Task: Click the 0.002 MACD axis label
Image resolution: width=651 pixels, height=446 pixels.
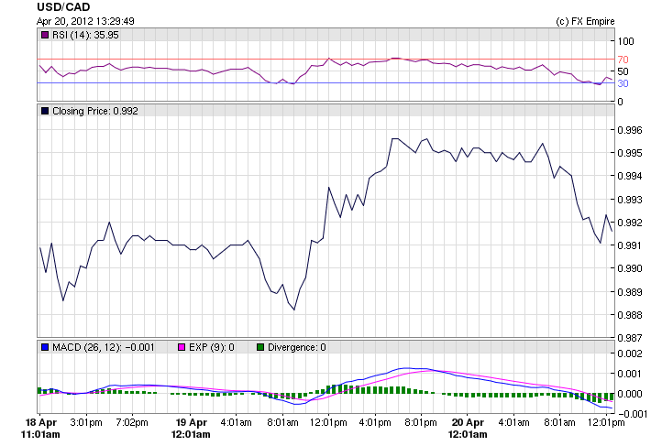Action: [x=630, y=354]
